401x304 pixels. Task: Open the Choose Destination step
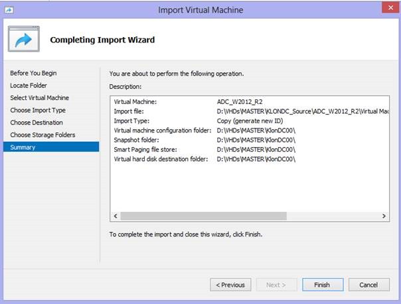37,123
